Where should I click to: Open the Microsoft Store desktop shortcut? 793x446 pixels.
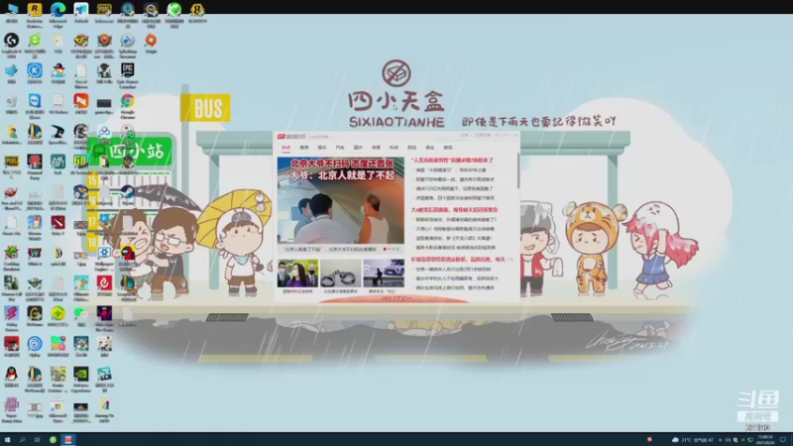57,407
